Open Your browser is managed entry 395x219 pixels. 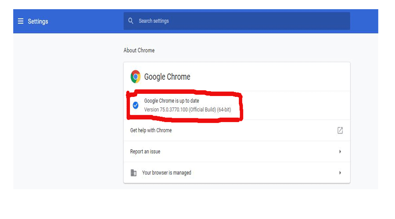point(237,173)
